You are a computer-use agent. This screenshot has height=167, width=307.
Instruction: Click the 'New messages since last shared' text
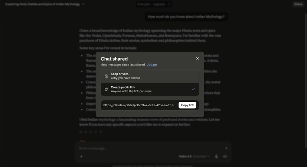tap(123, 65)
